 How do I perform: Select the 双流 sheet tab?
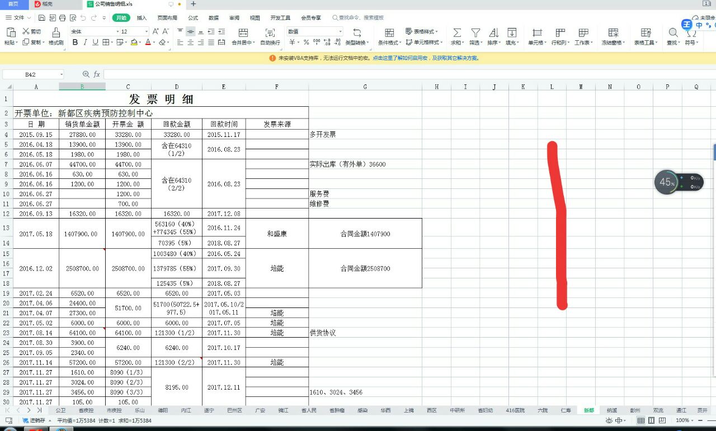pyautogui.click(x=658, y=410)
